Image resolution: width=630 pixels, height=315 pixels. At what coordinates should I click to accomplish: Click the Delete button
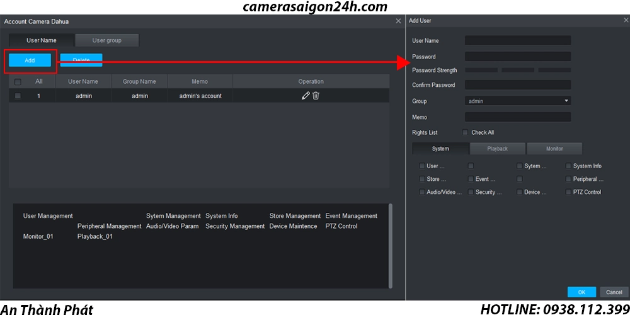(81, 60)
